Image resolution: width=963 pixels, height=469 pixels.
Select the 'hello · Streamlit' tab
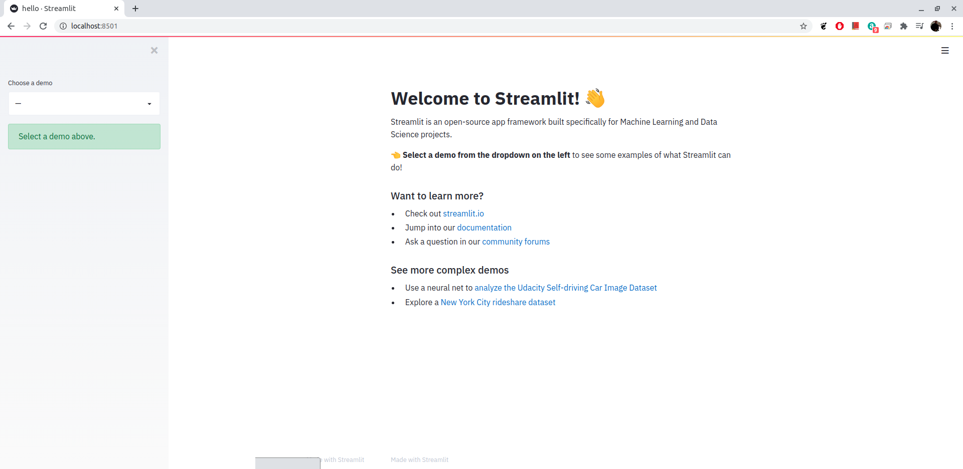point(64,9)
